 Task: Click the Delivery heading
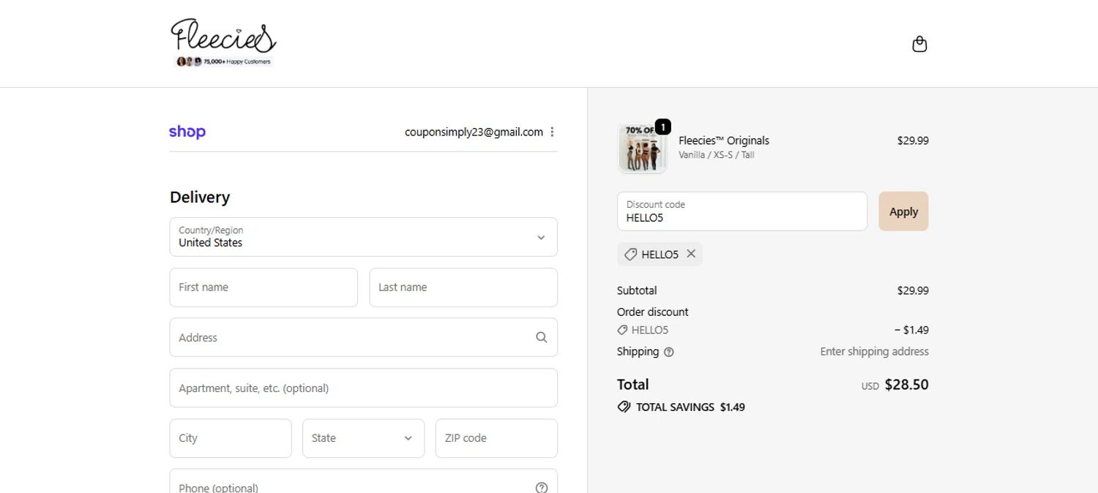point(200,197)
